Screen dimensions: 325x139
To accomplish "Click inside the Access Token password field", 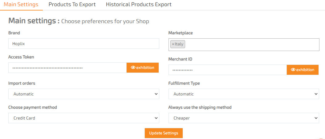I will click(67, 68).
